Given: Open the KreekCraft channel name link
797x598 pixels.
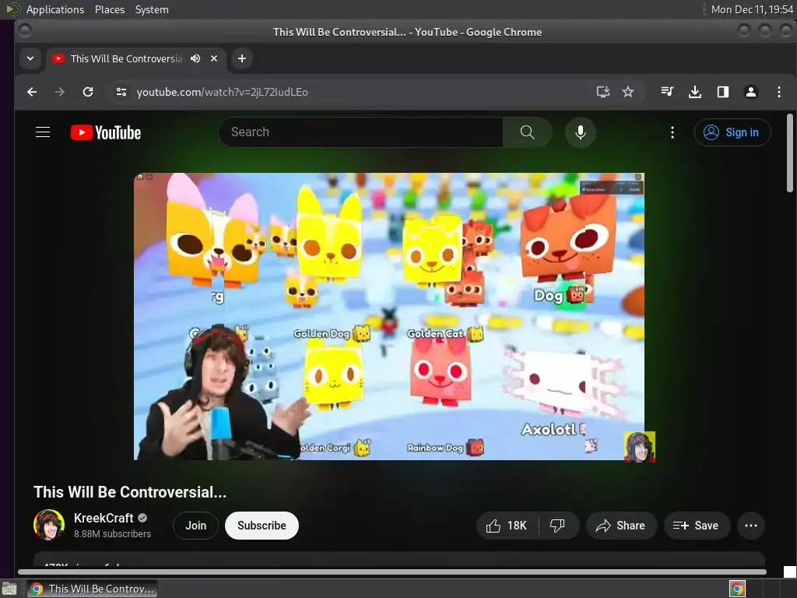Looking at the screenshot, I should [x=104, y=518].
